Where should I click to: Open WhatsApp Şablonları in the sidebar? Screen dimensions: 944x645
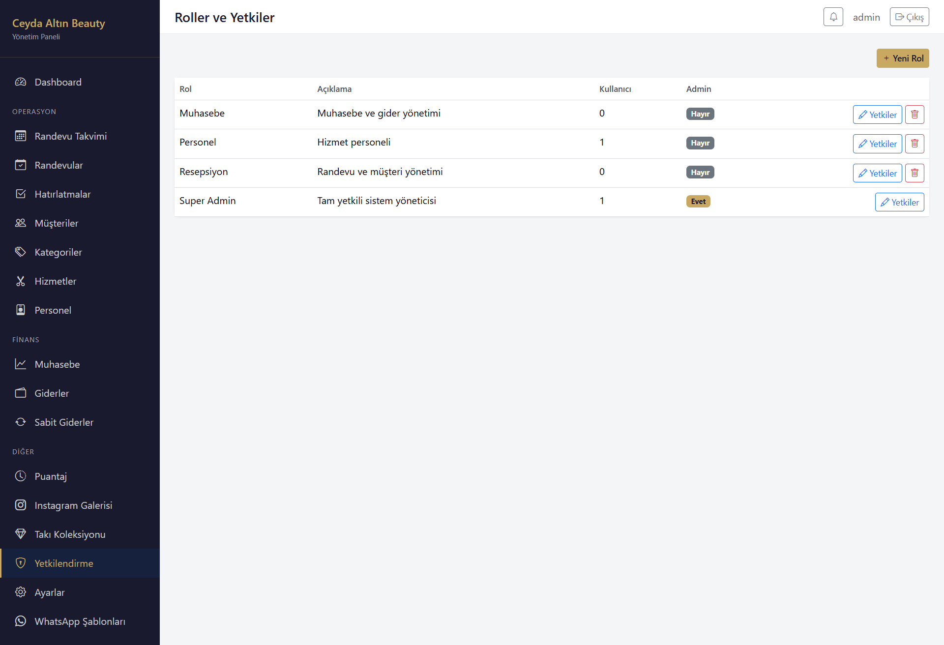point(80,621)
